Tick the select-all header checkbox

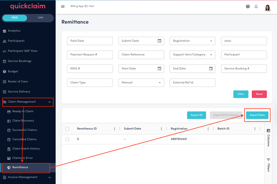click(67, 129)
